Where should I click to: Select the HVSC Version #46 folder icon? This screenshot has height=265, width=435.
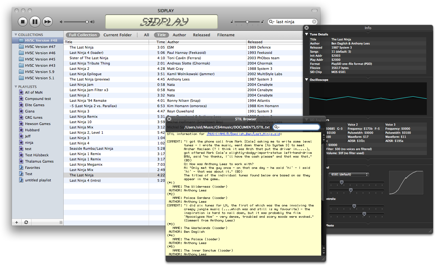click(x=21, y=53)
